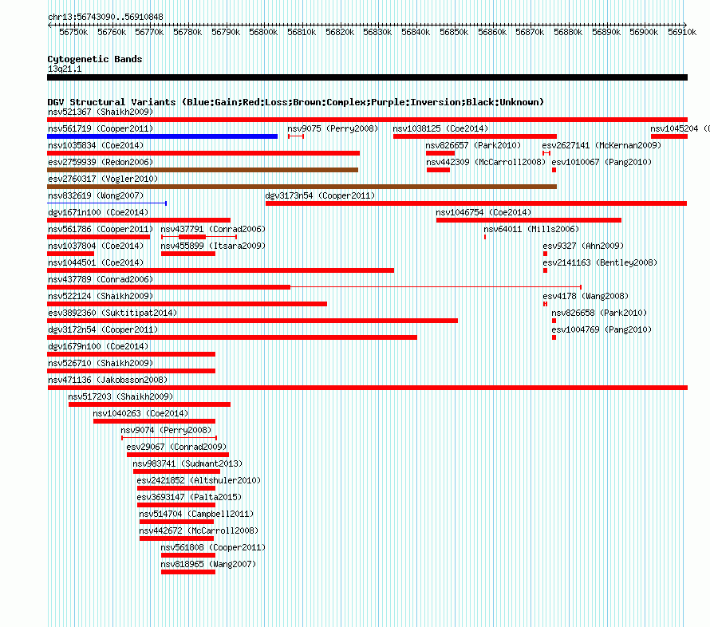The height and width of the screenshot is (627, 710).
Task: Click dgv3172n54 (Cooper2011) label
Action: click(x=103, y=329)
